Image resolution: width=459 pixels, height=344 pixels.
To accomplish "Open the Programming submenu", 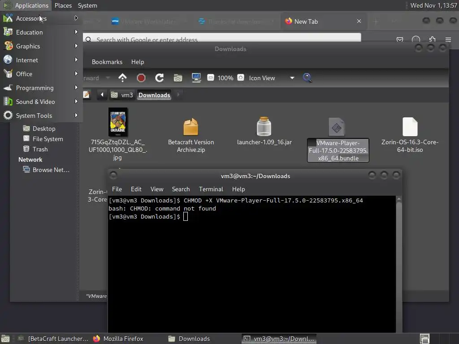I will click(41, 88).
